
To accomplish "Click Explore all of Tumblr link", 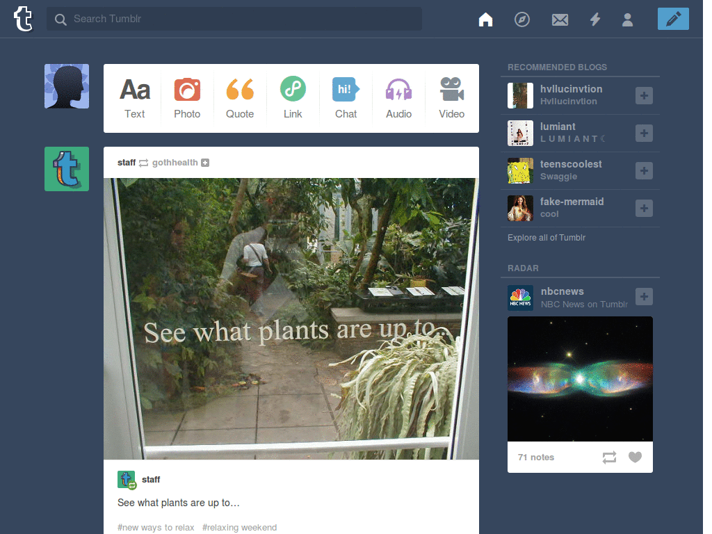I will click(547, 238).
